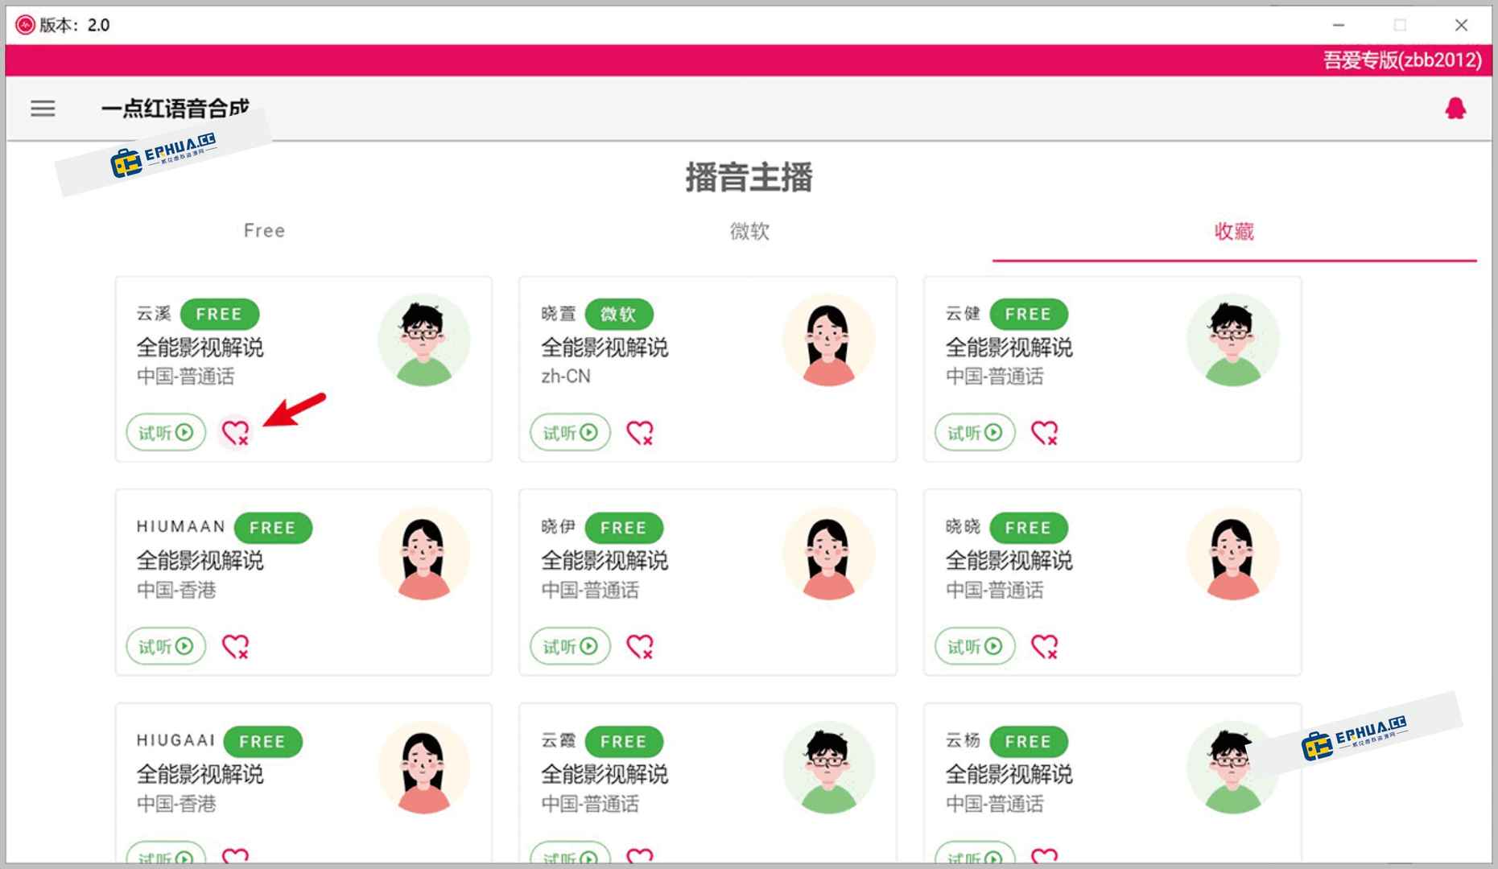Click the zh-CN label on 晓萱

click(x=566, y=377)
